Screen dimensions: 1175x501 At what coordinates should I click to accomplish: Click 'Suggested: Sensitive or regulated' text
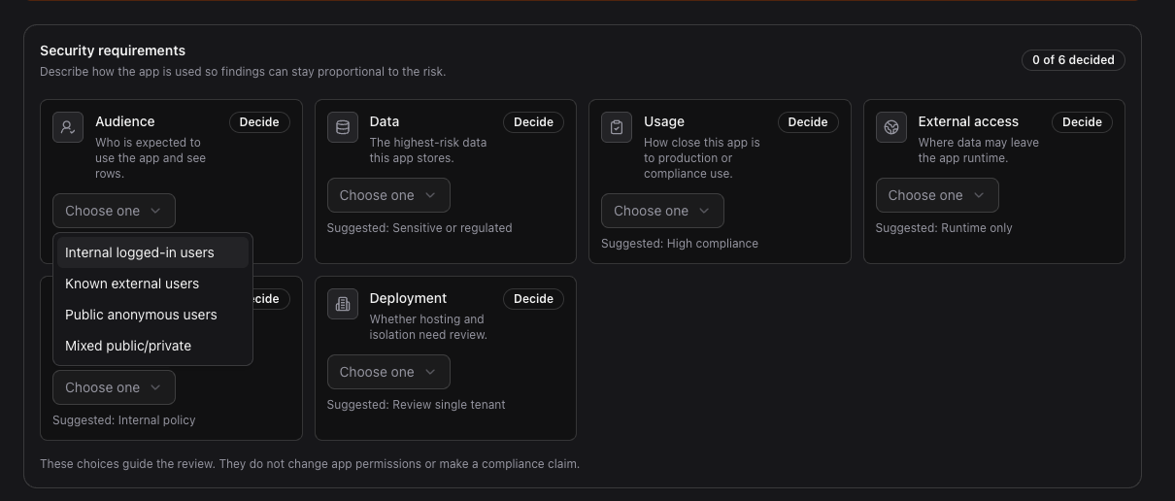click(420, 228)
